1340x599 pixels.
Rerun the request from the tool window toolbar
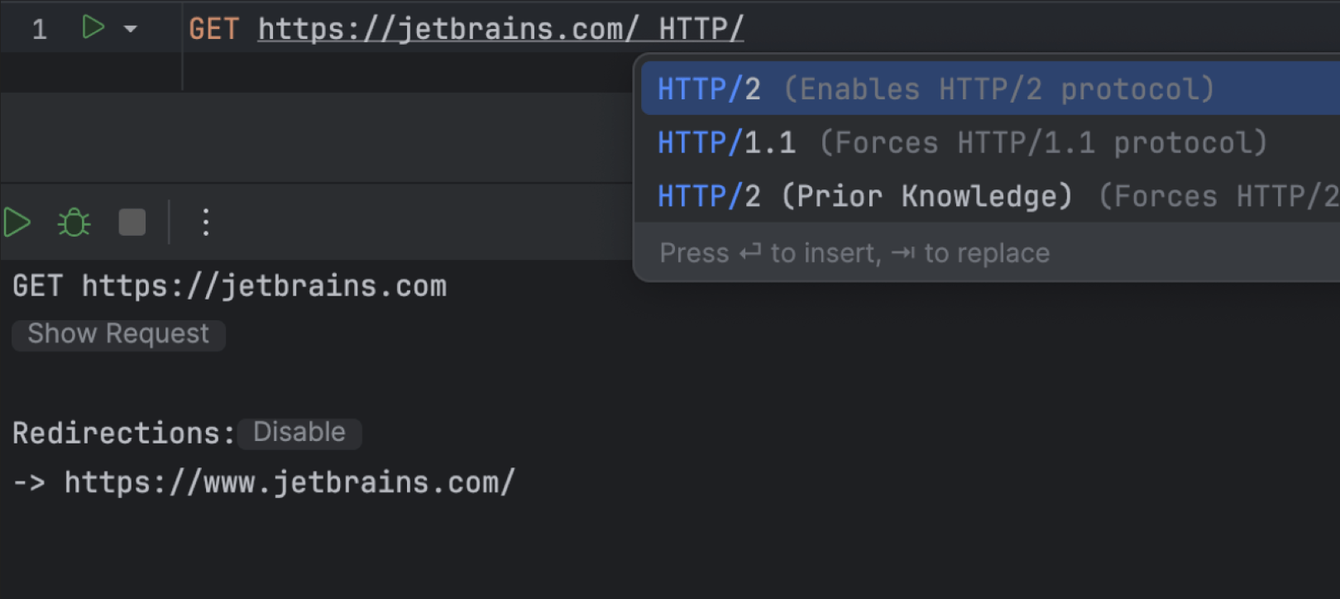[x=17, y=223]
